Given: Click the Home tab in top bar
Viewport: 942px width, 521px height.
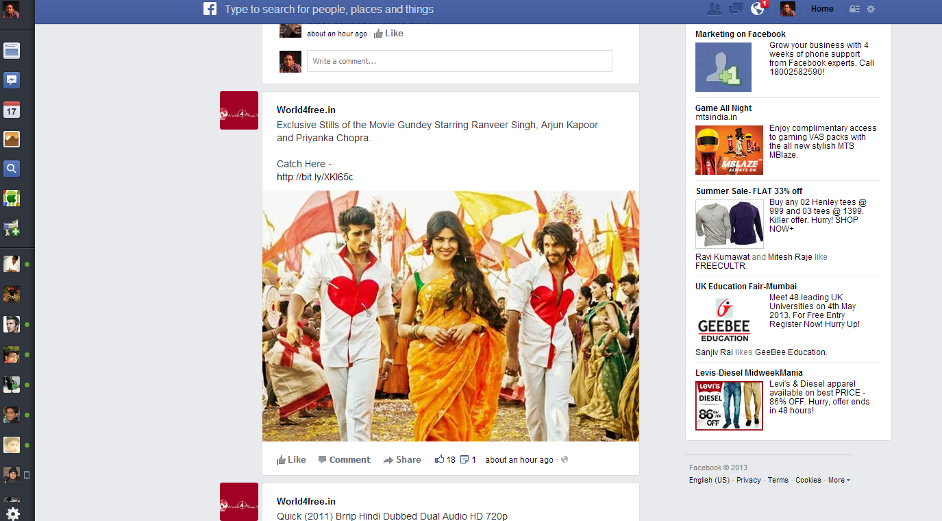Looking at the screenshot, I should 822,9.
